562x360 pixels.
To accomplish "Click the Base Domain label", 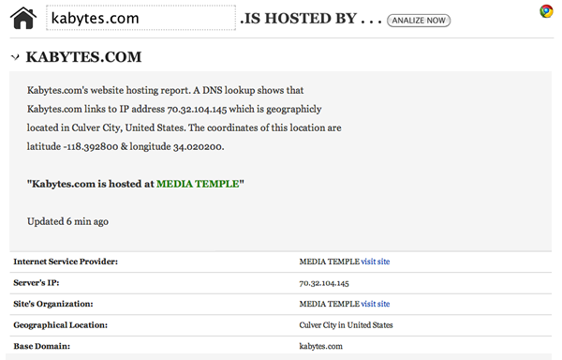I will pyautogui.click(x=42, y=346).
